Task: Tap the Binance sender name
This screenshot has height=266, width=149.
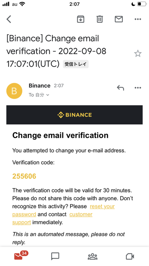Action: tap(39, 86)
